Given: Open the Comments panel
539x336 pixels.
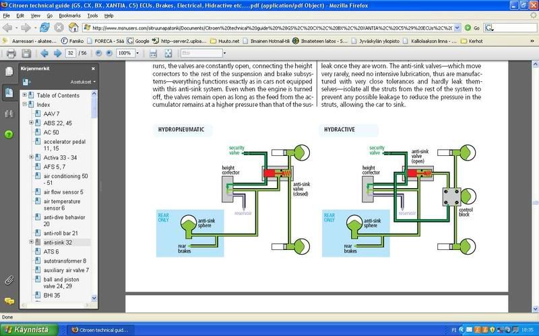Looking at the screenshot, I should (9, 301).
